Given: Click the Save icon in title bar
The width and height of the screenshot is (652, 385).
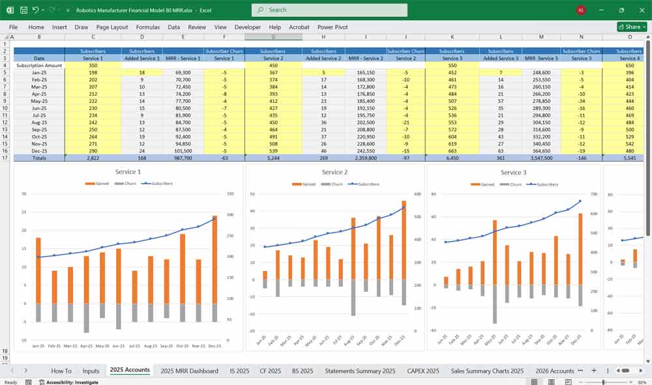Looking at the screenshot, I should (23, 10).
